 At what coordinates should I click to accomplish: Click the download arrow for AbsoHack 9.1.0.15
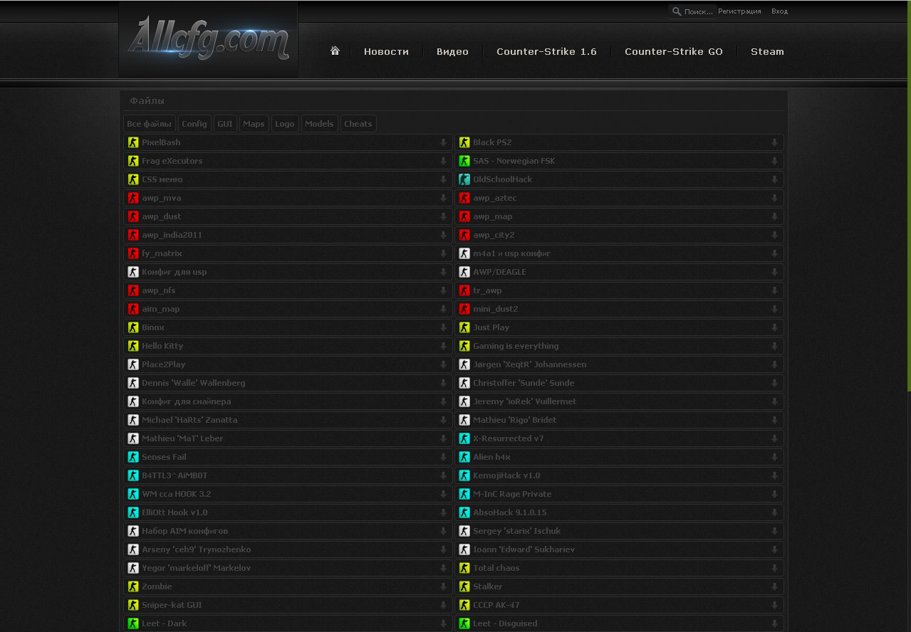coord(774,512)
